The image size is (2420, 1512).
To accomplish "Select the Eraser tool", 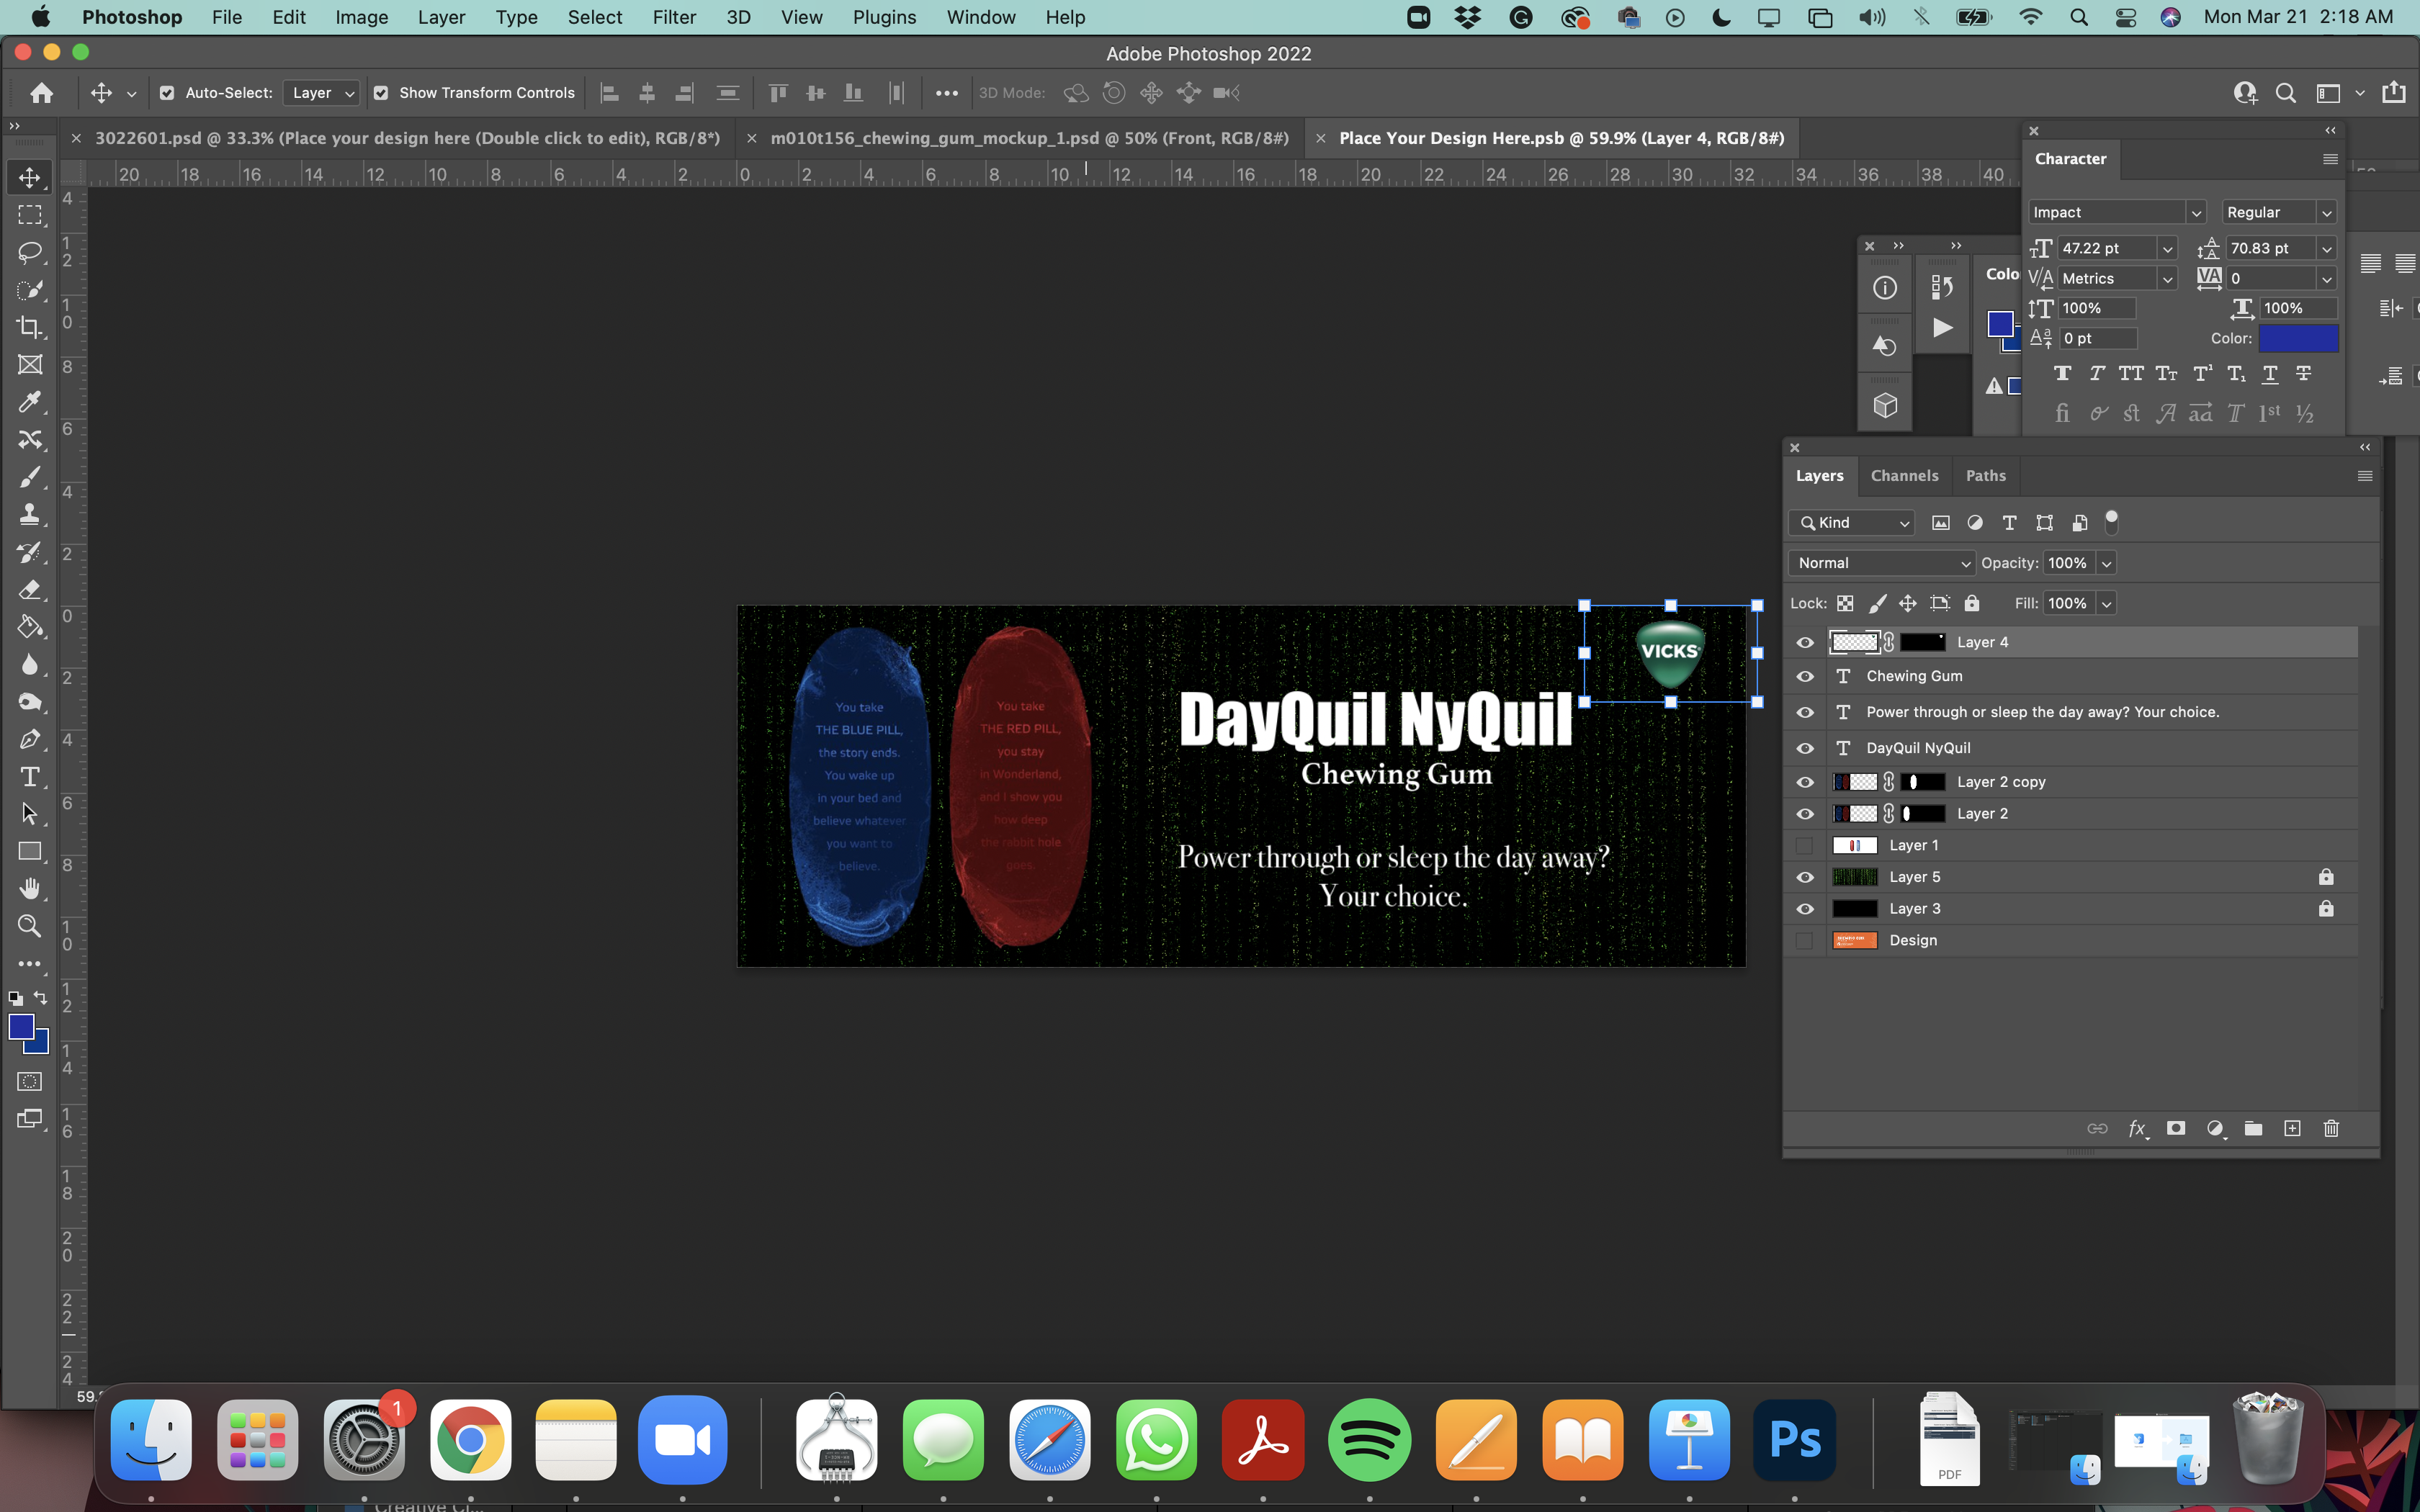I will (x=30, y=589).
